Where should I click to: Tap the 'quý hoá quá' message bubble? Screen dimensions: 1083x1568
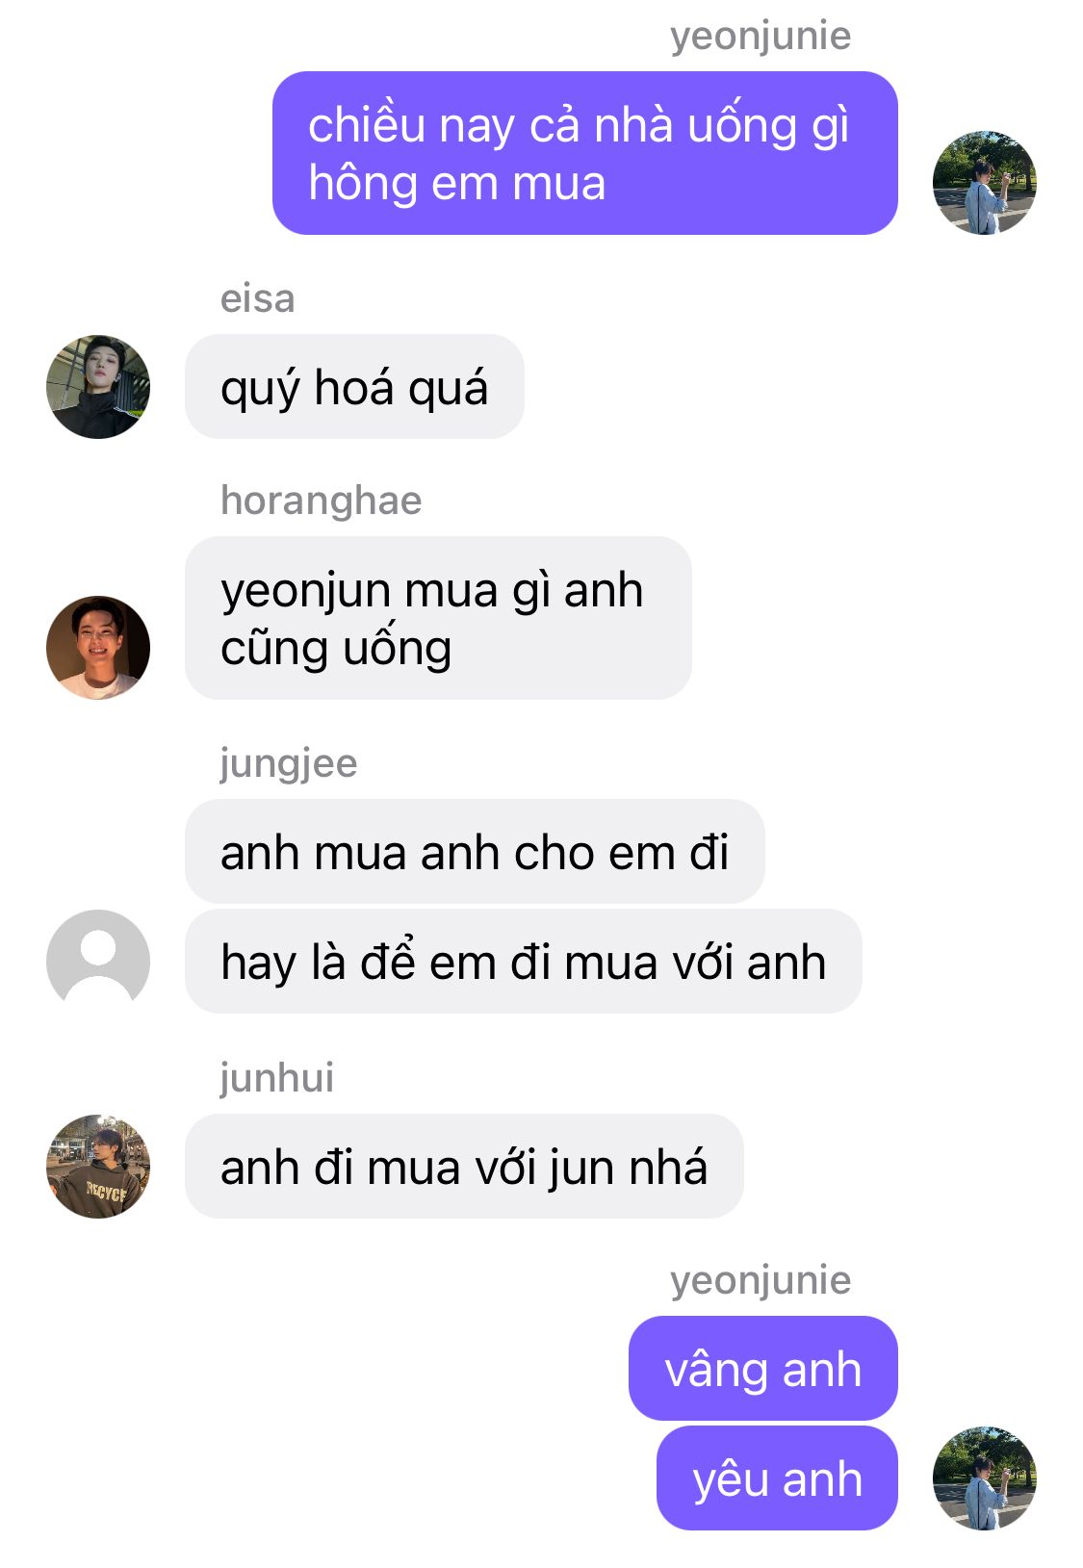[354, 387]
